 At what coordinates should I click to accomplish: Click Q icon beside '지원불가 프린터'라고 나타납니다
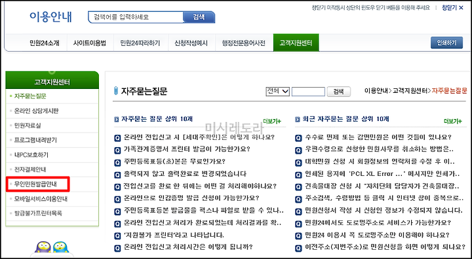point(117,236)
